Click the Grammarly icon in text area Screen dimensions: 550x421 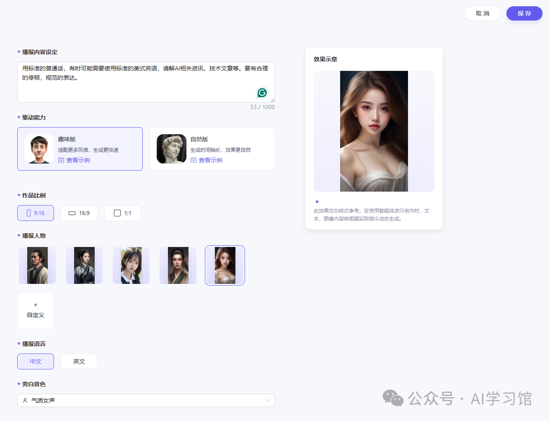[262, 92]
